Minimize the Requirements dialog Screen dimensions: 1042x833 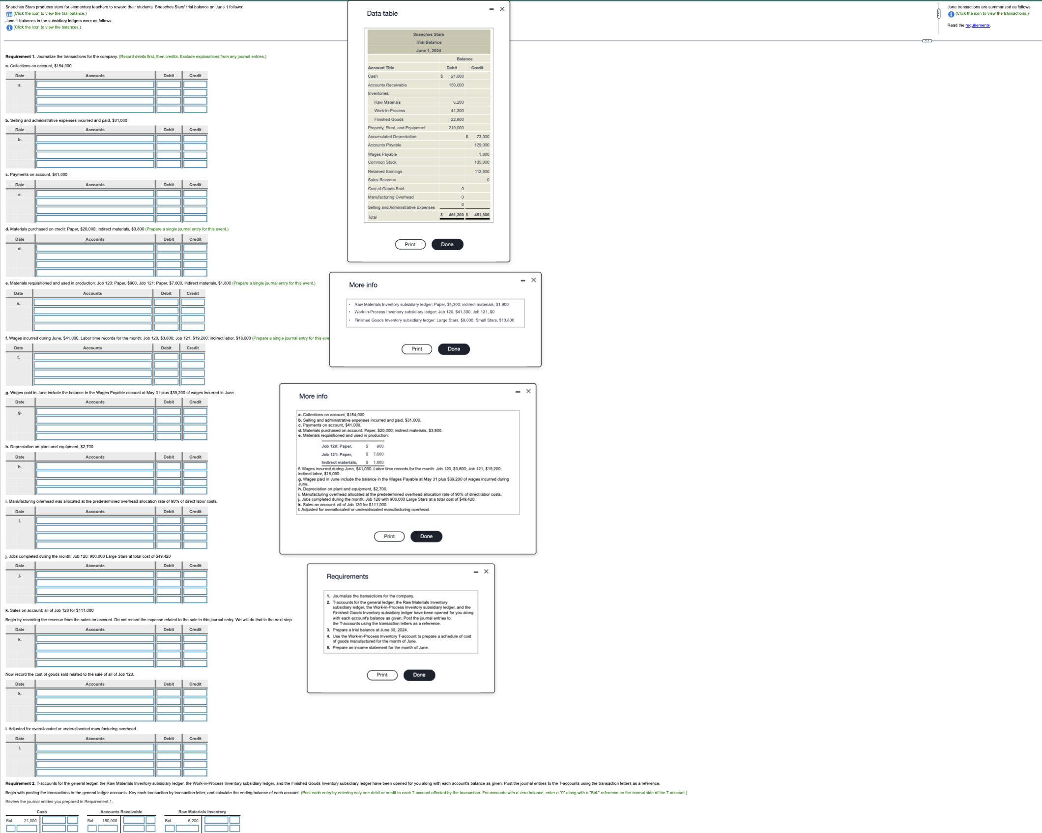(x=475, y=572)
